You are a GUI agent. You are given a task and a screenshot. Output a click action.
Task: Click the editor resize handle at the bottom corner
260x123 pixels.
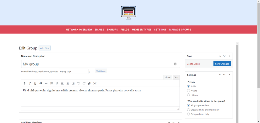[178, 109]
